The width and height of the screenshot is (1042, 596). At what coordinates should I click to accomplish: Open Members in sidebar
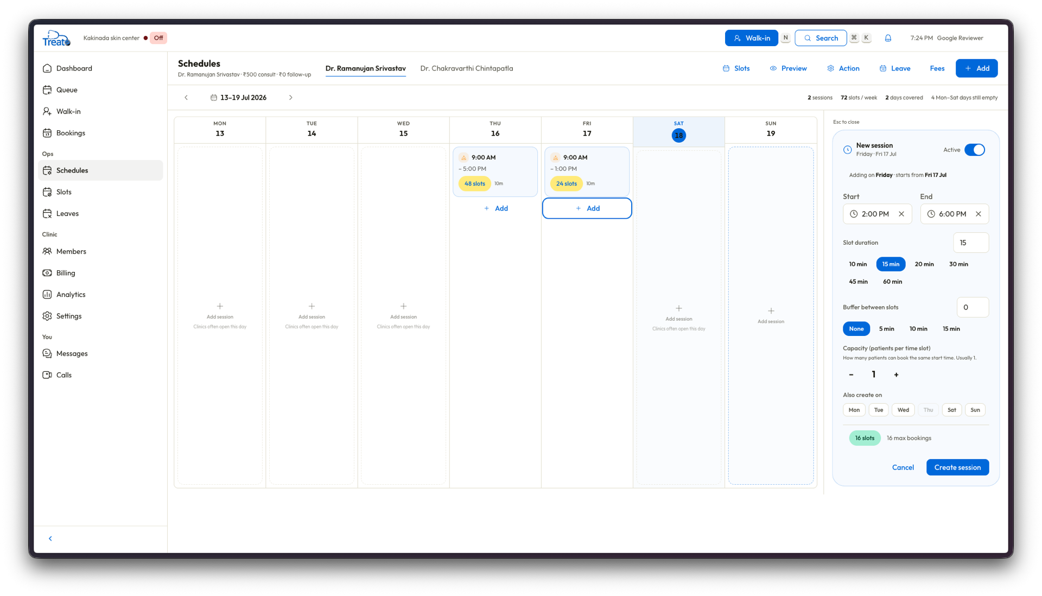100,251
